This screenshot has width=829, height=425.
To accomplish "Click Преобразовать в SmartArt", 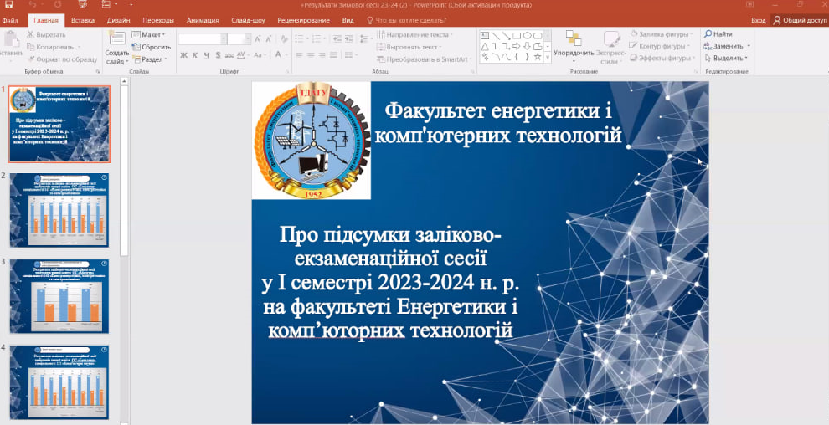I will point(425,59).
